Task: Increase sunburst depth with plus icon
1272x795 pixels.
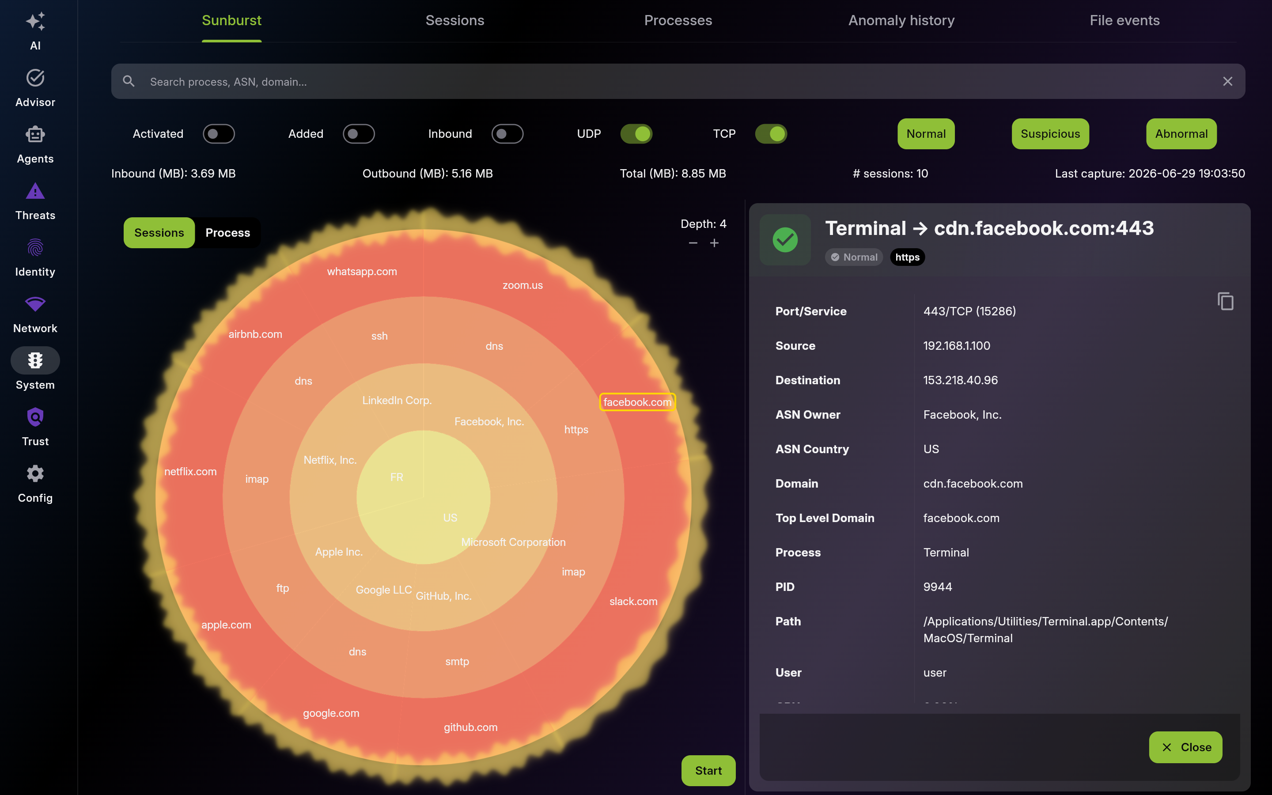Action: click(714, 243)
